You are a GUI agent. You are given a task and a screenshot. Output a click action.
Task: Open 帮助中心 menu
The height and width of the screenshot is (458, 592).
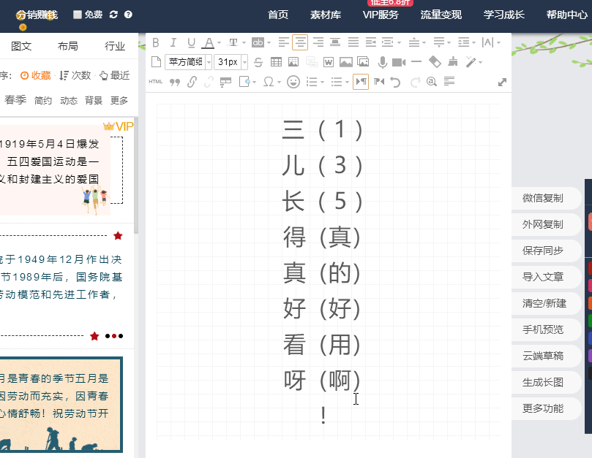coord(566,15)
